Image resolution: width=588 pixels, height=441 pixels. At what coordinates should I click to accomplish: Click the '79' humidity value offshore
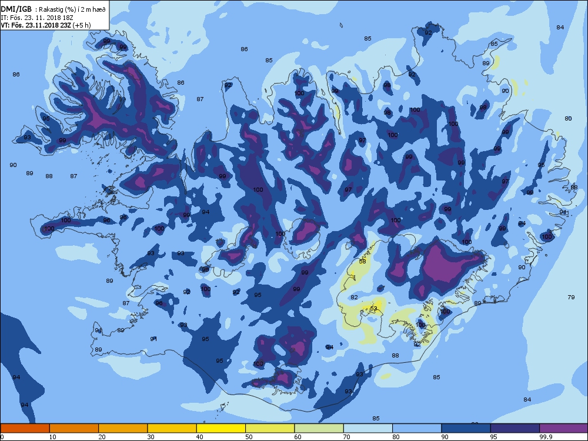coord(571,298)
